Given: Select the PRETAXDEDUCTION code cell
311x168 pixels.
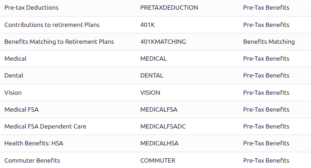Looking at the screenshot, I should [169, 8].
